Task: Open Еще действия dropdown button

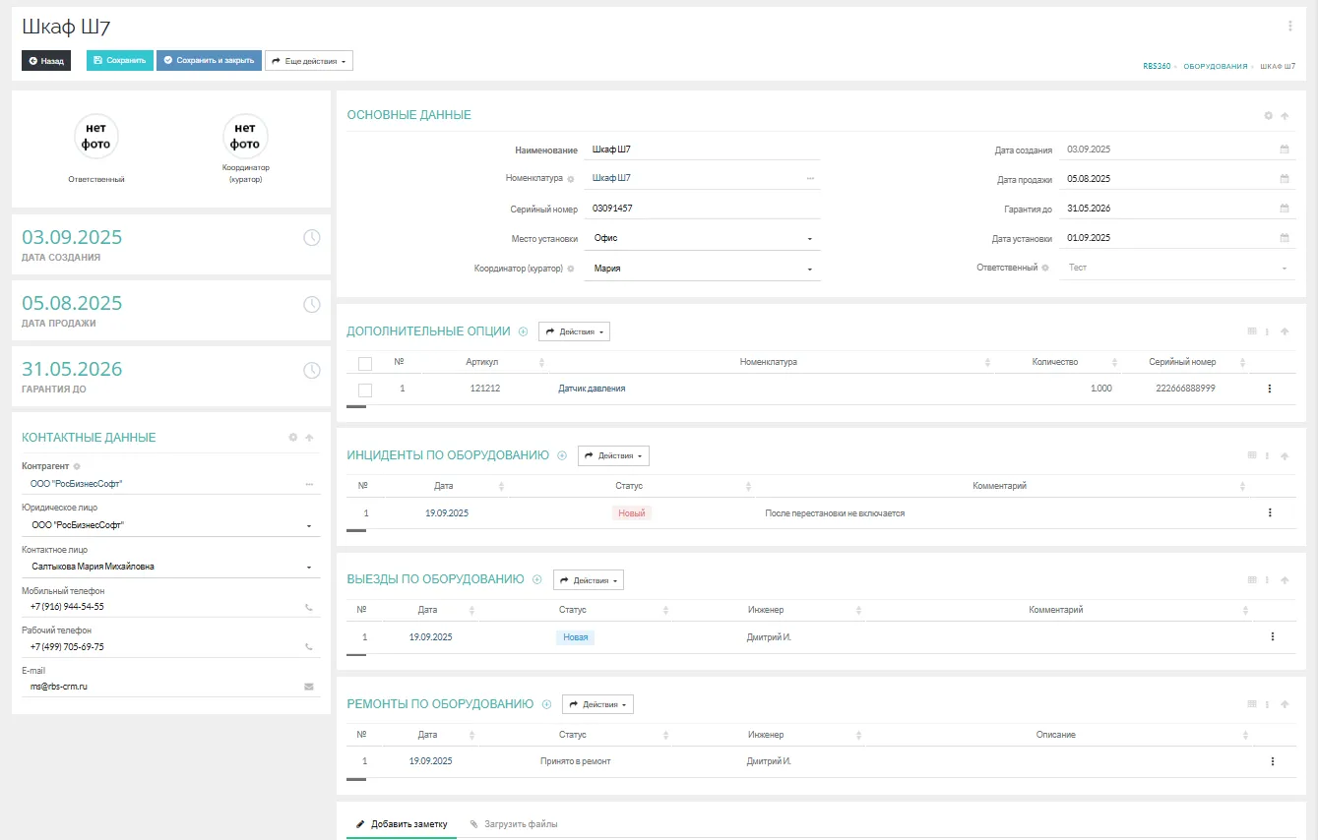Action: tap(308, 61)
